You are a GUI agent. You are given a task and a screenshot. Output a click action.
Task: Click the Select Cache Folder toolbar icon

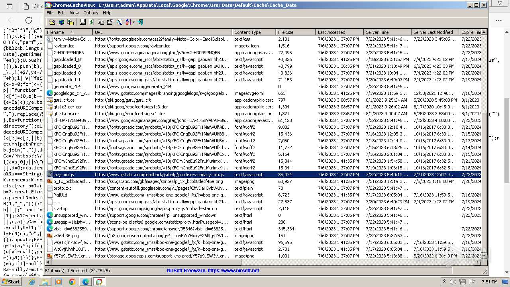(52, 22)
